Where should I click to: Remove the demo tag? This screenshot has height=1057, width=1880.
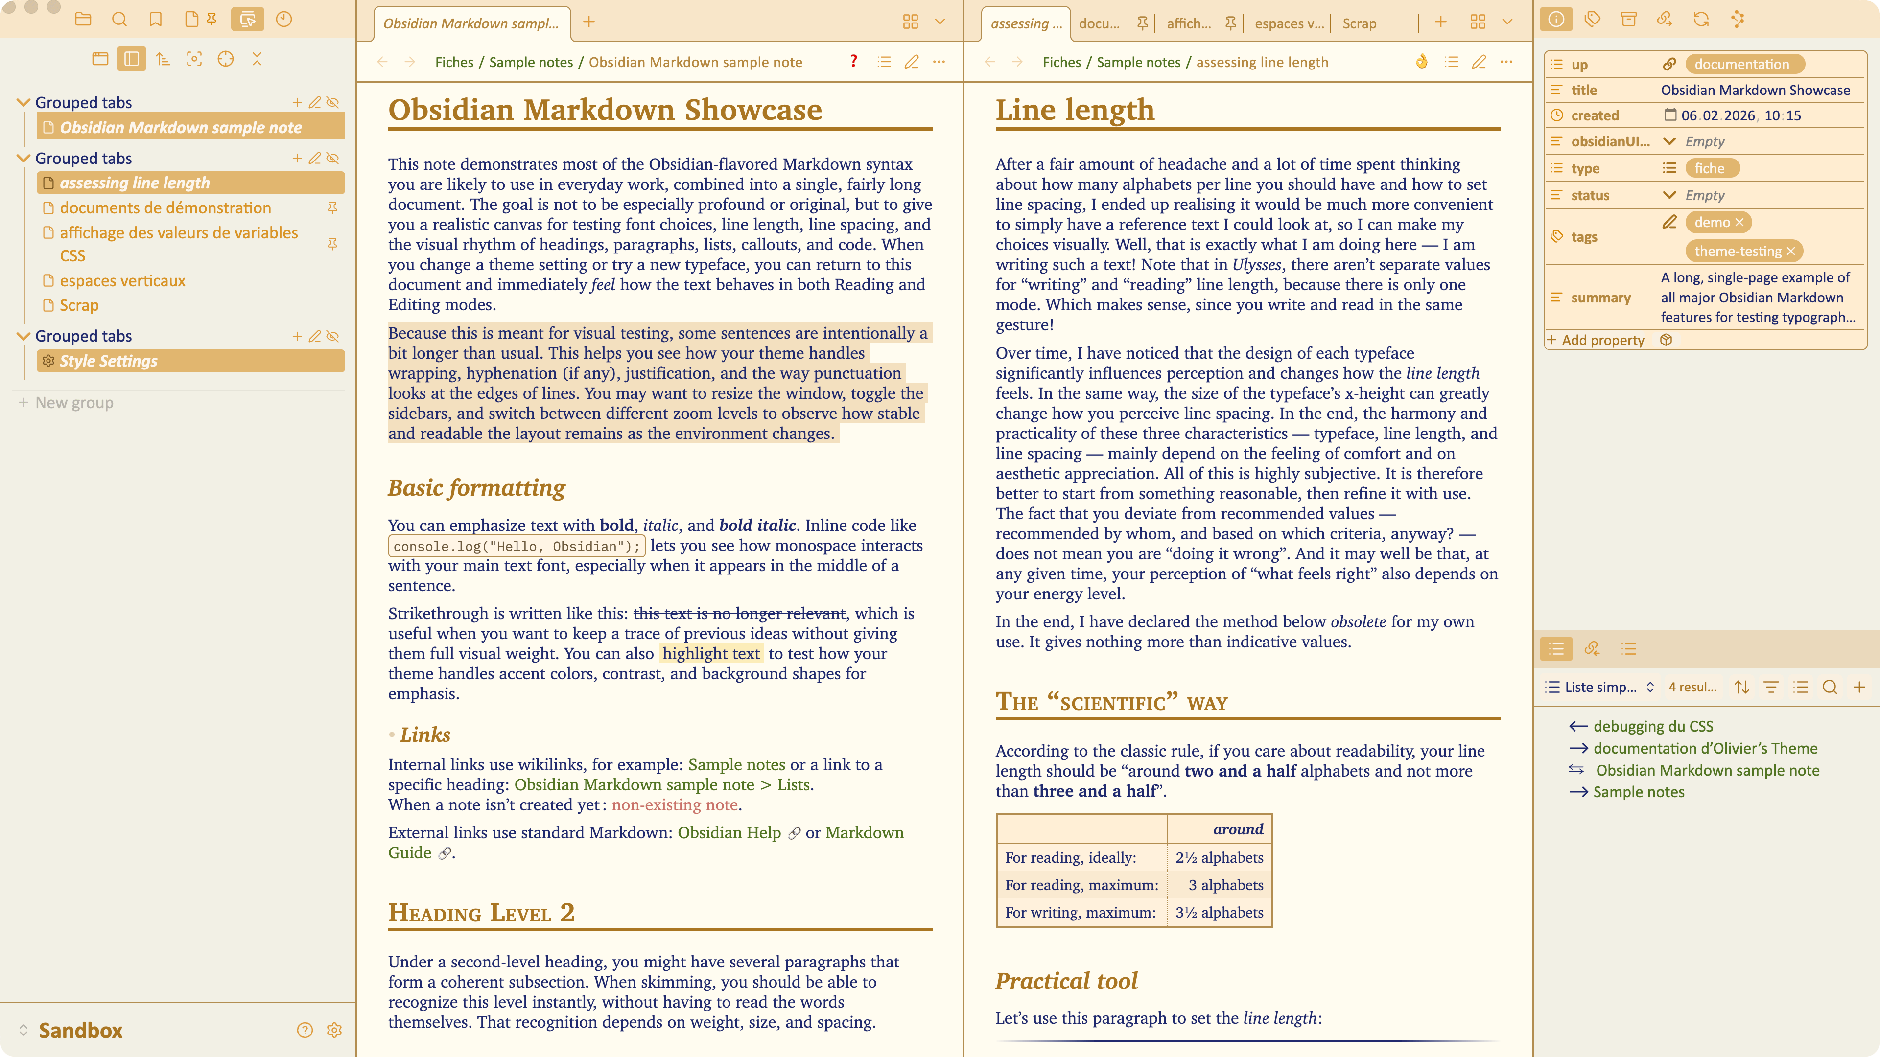tap(1739, 223)
